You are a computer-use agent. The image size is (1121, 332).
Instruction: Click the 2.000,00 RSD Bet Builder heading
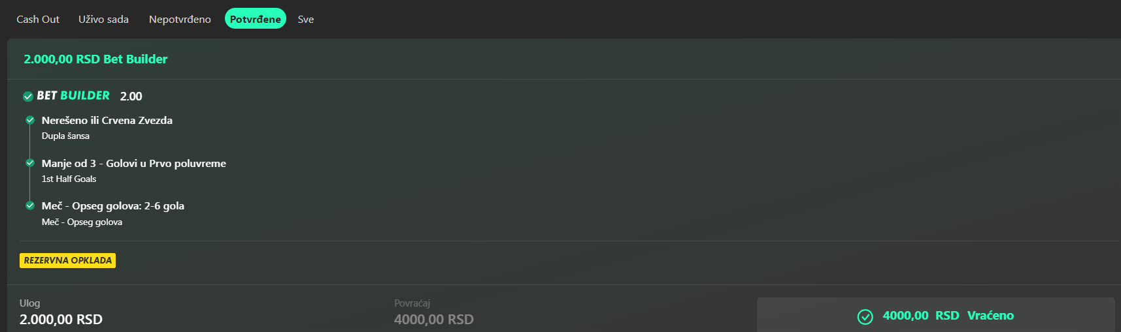tap(95, 59)
